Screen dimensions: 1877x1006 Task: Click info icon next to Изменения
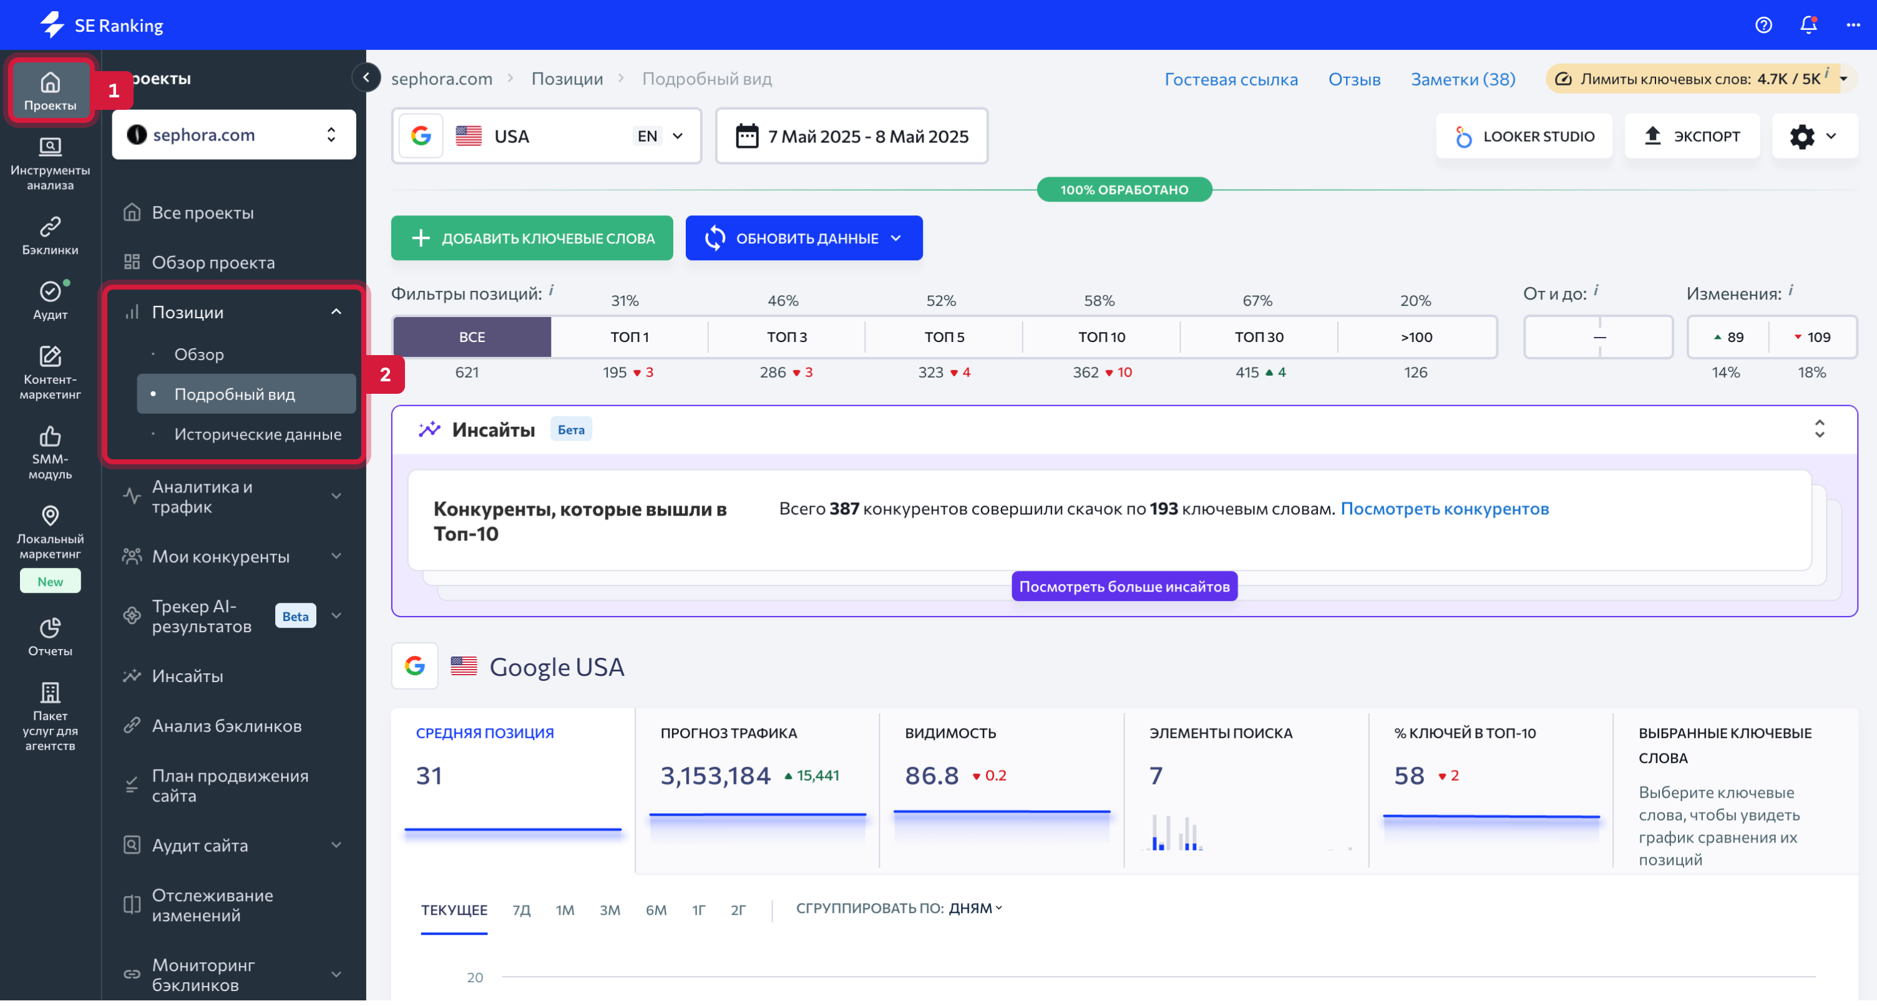[1790, 290]
